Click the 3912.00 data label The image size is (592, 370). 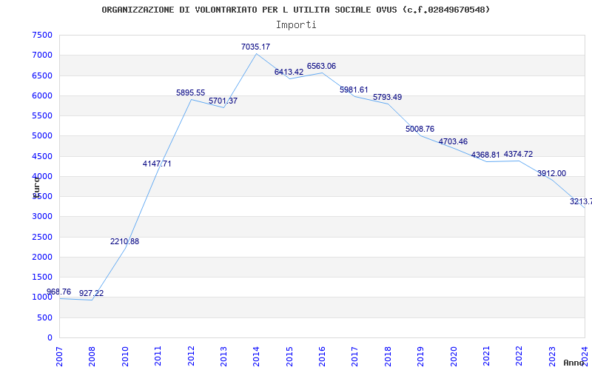coord(551,174)
